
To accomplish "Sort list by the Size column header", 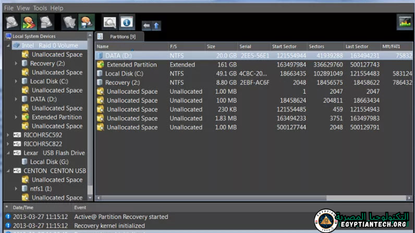I will [x=211, y=46].
